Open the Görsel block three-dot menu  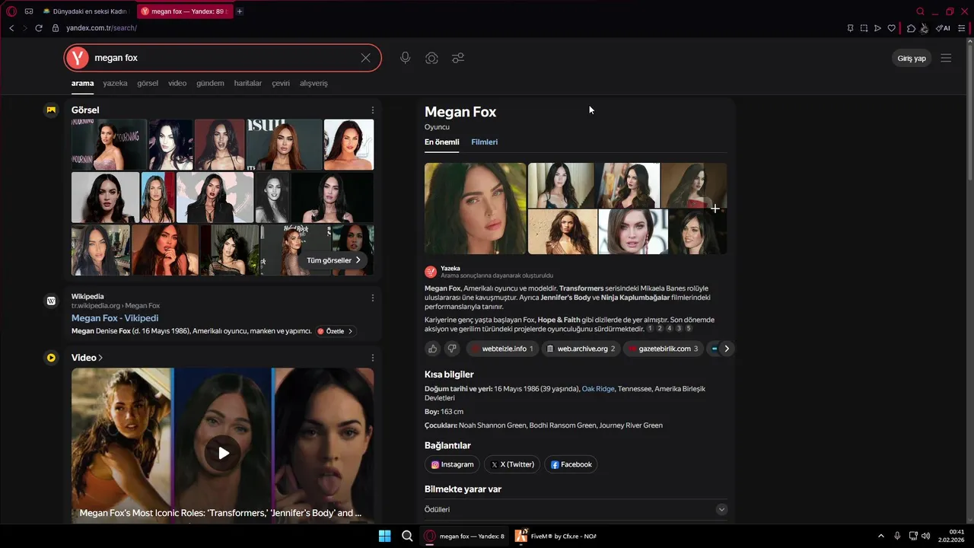click(372, 110)
